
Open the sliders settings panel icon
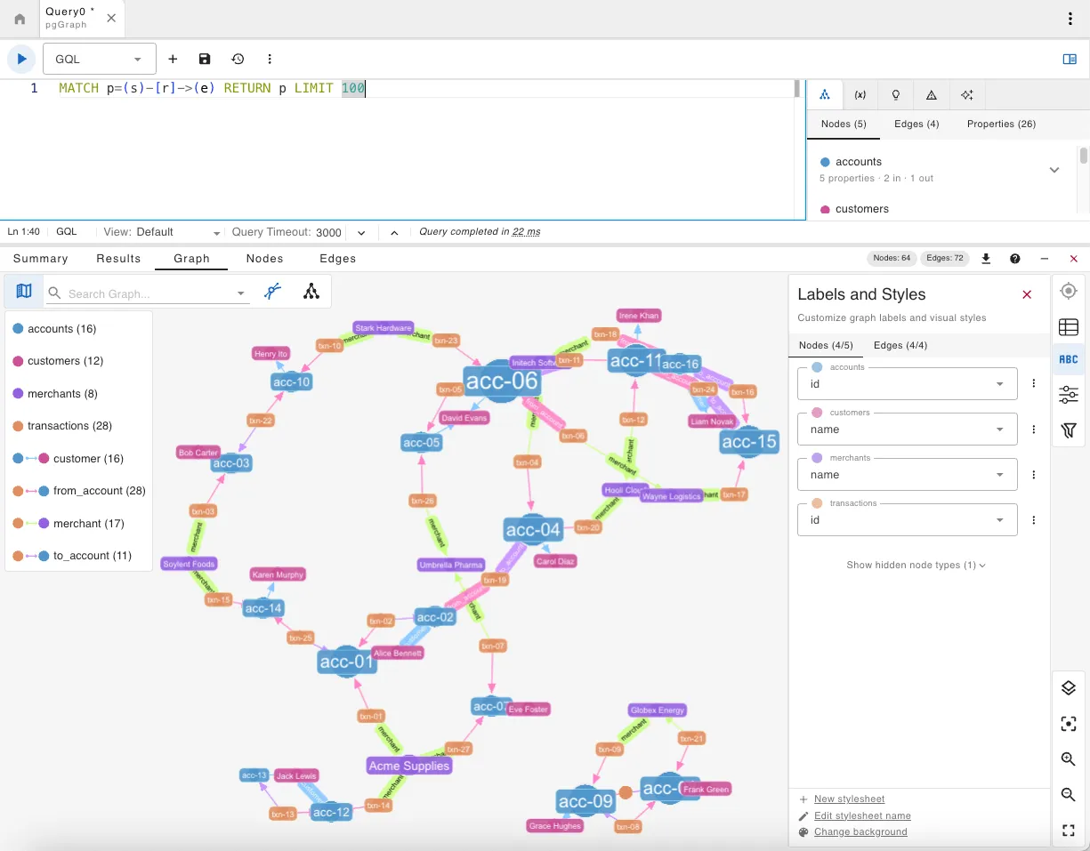(1069, 395)
